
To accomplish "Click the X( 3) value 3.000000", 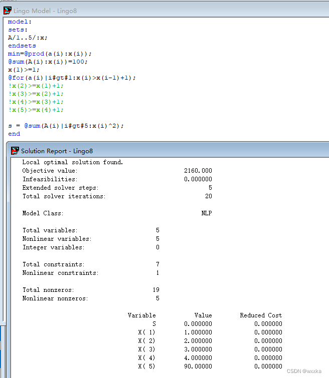I will click(x=198, y=349).
